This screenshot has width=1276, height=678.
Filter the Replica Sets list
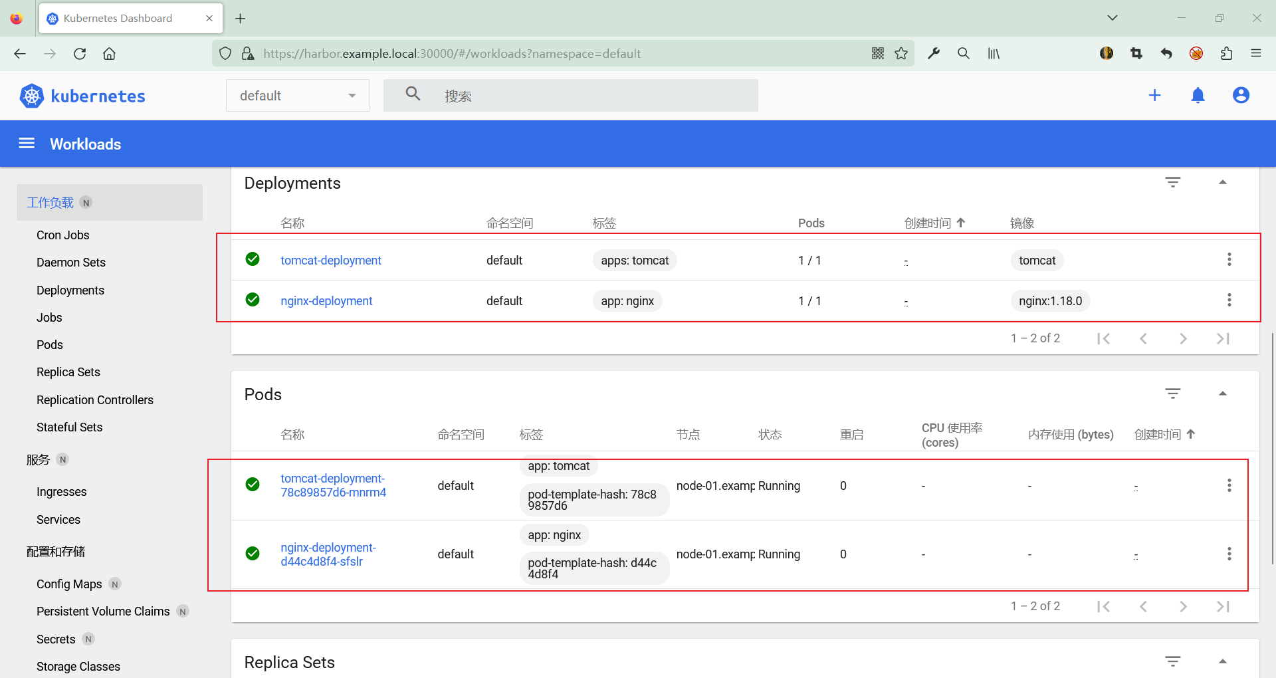click(x=1173, y=661)
